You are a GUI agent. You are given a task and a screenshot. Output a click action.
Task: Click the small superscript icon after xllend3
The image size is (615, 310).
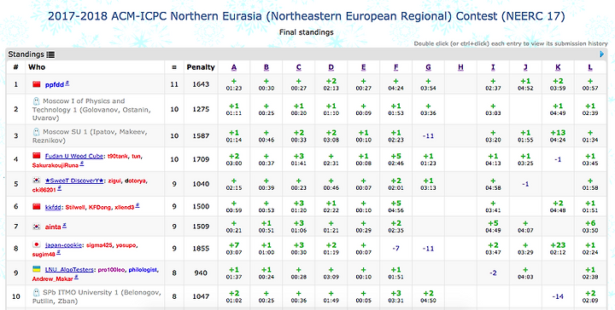pos(138,205)
